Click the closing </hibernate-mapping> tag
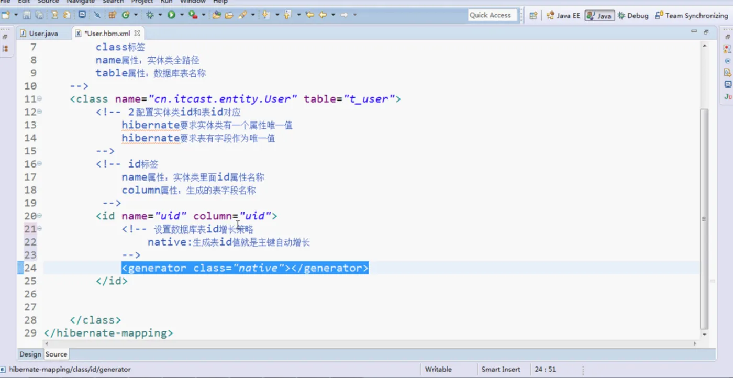733x378 pixels. click(x=108, y=333)
